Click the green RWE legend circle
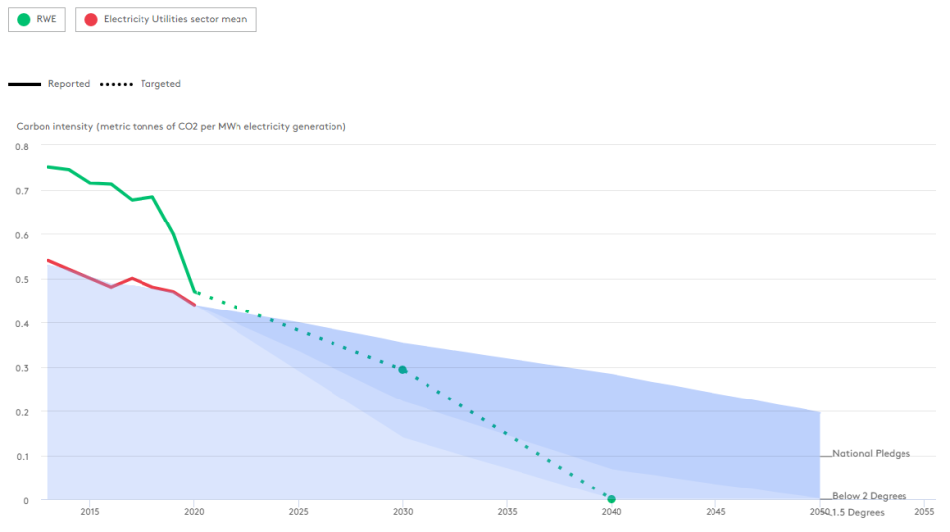This screenshot has width=950, height=532. [23, 19]
